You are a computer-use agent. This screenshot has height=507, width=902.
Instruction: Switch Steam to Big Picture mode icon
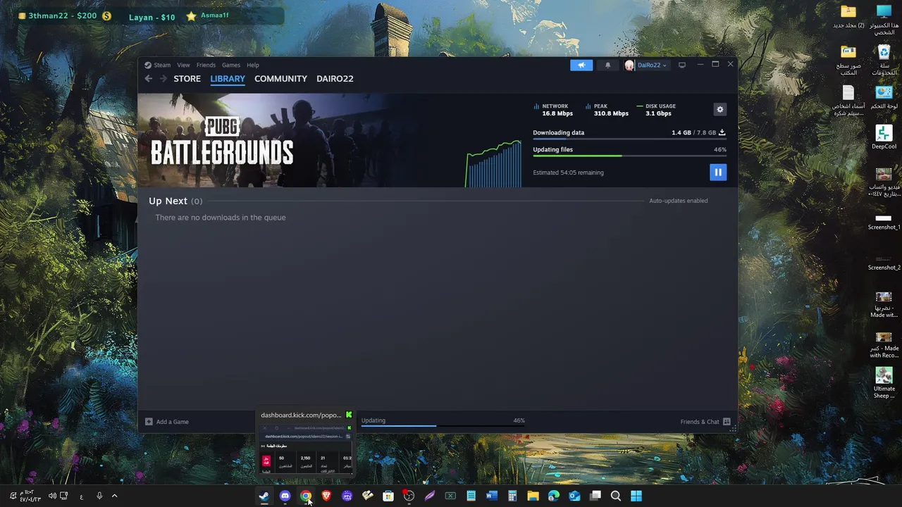[681, 65]
